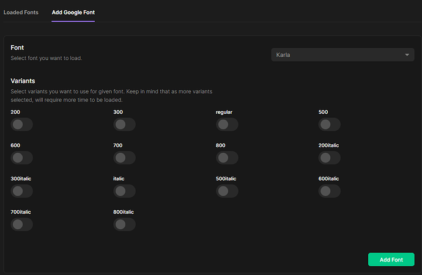Toggle the 500italic variant
The image size is (422, 275).
click(227, 191)
